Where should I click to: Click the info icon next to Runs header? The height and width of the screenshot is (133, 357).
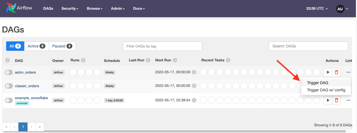click(83, 60)
